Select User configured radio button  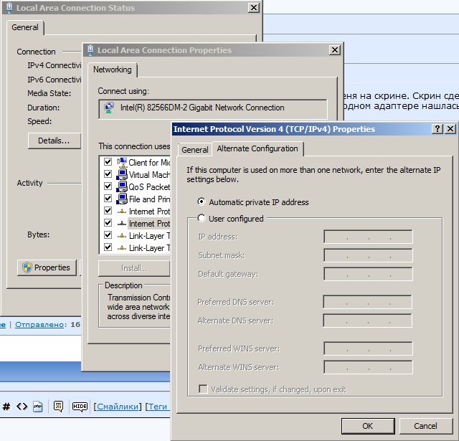(x=202, y=218)
